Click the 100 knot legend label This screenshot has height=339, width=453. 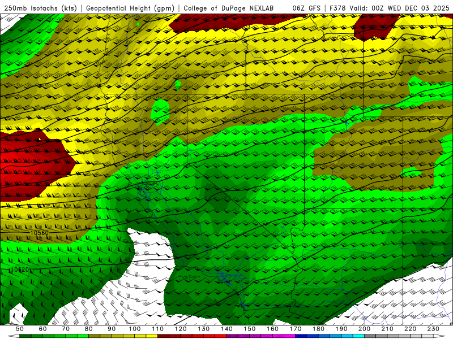135,329
